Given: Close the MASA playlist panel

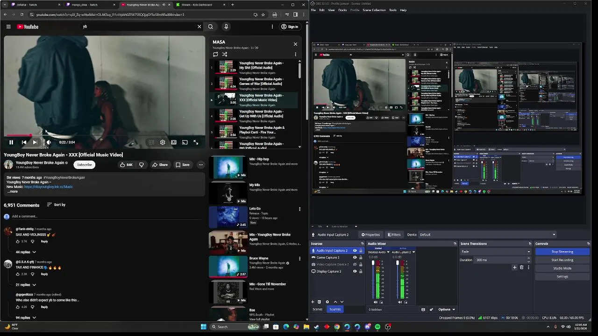Looking at the screenshot, I should [295, 44].
